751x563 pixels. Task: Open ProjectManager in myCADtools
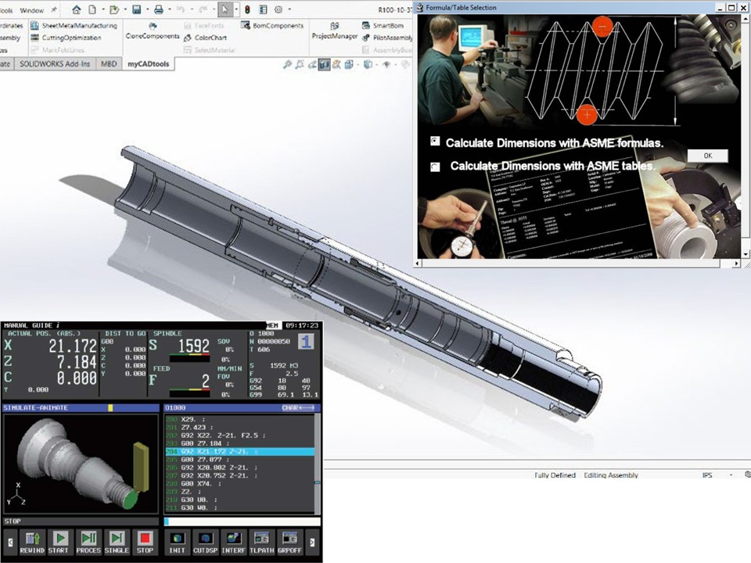tap(334, 31)
